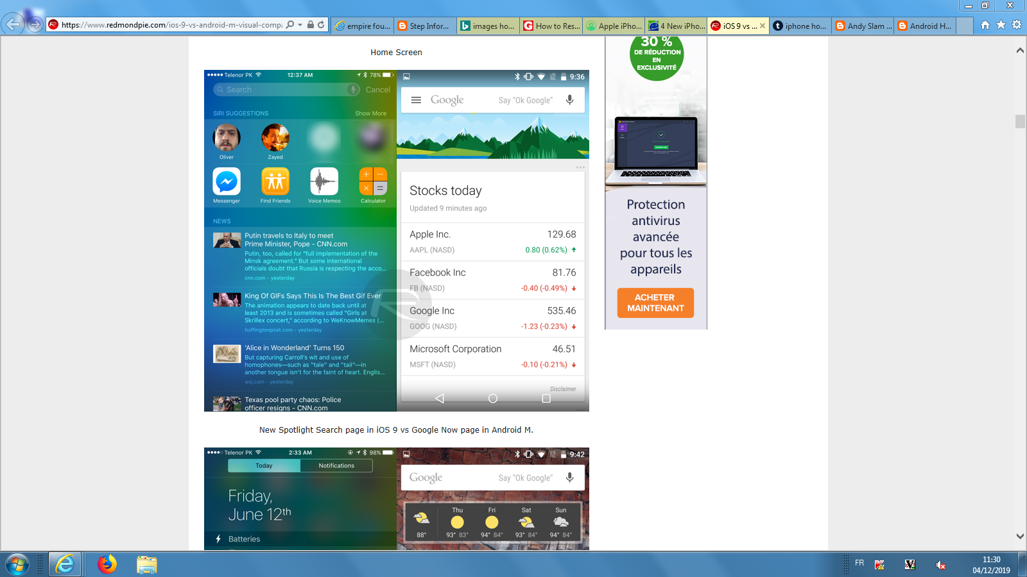
Task: Open File Explorer folder on taskbar
Action: 147,564
